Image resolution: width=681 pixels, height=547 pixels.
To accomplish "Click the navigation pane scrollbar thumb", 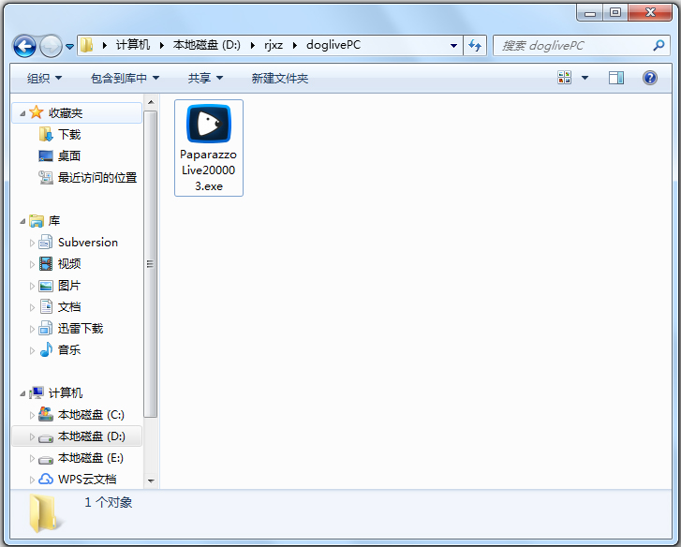I will tap(150, 264).
